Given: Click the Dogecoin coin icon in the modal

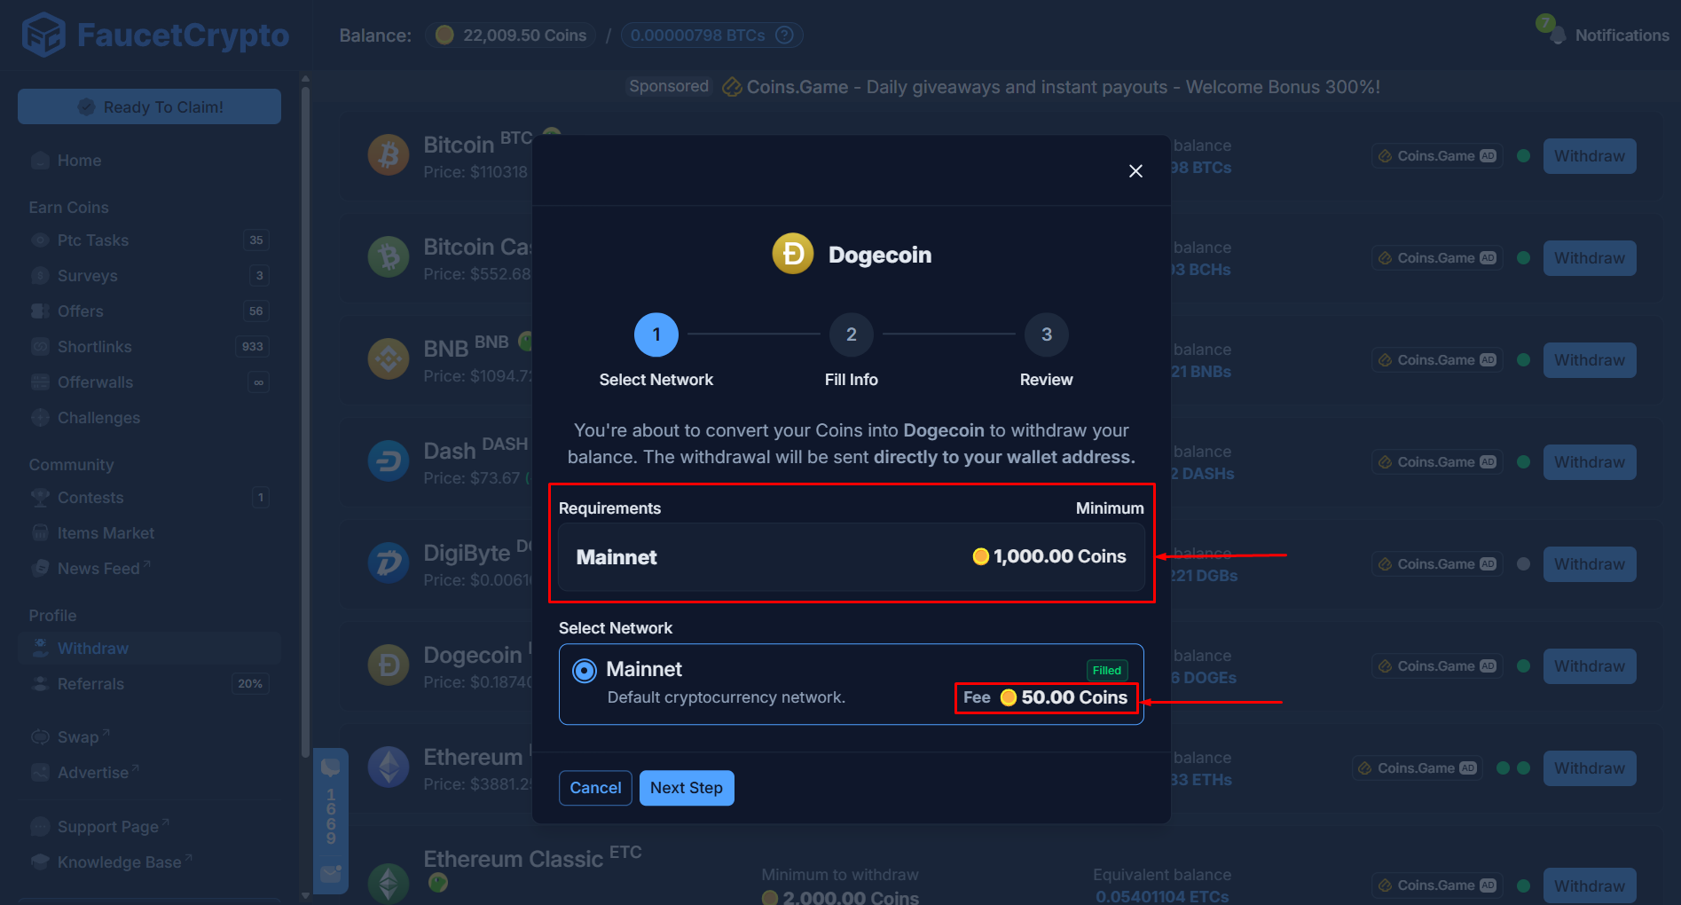Looking at the screenshot, I should (792, 253).
